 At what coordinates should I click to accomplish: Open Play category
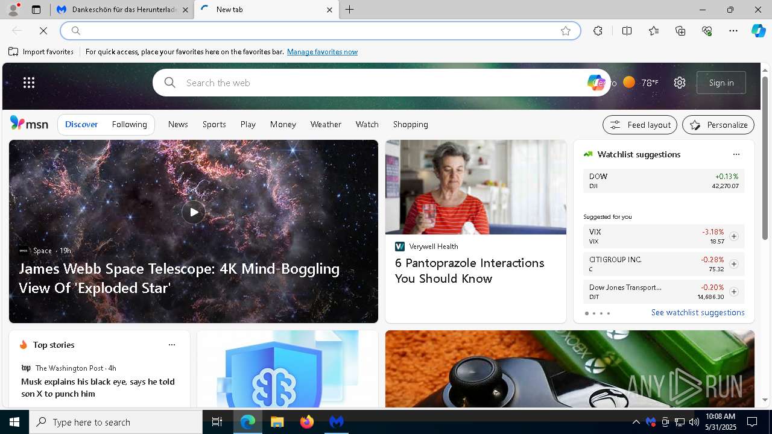coord(248,124)
